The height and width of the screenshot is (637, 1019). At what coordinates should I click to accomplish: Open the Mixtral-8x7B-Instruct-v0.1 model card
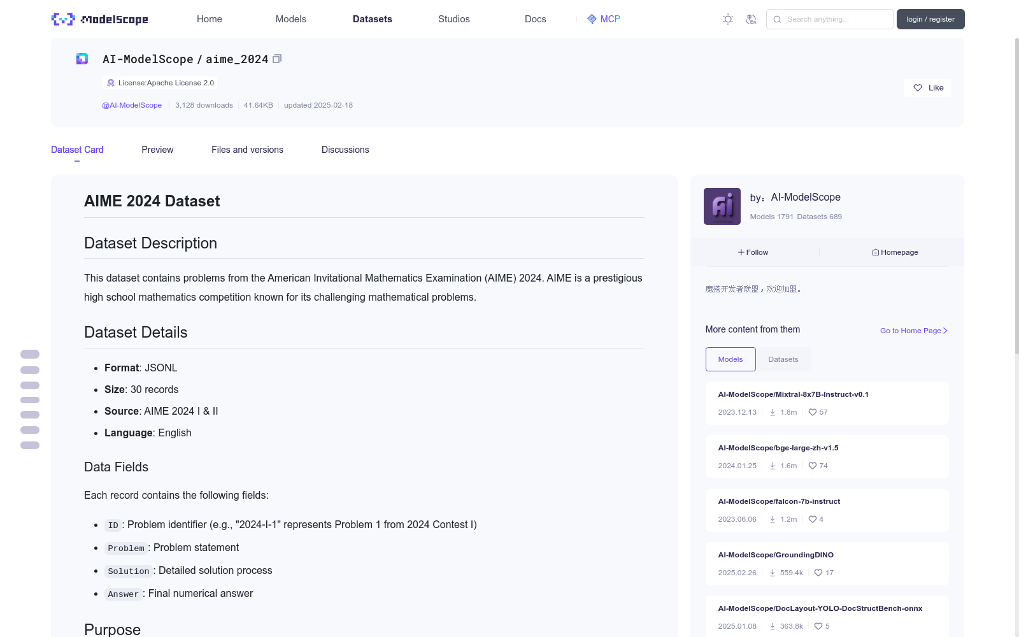point(827,403)
